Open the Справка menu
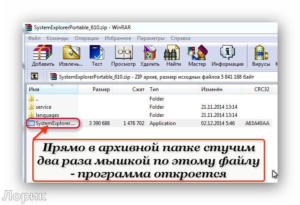300x205 pixels. [x=181, y=38]
